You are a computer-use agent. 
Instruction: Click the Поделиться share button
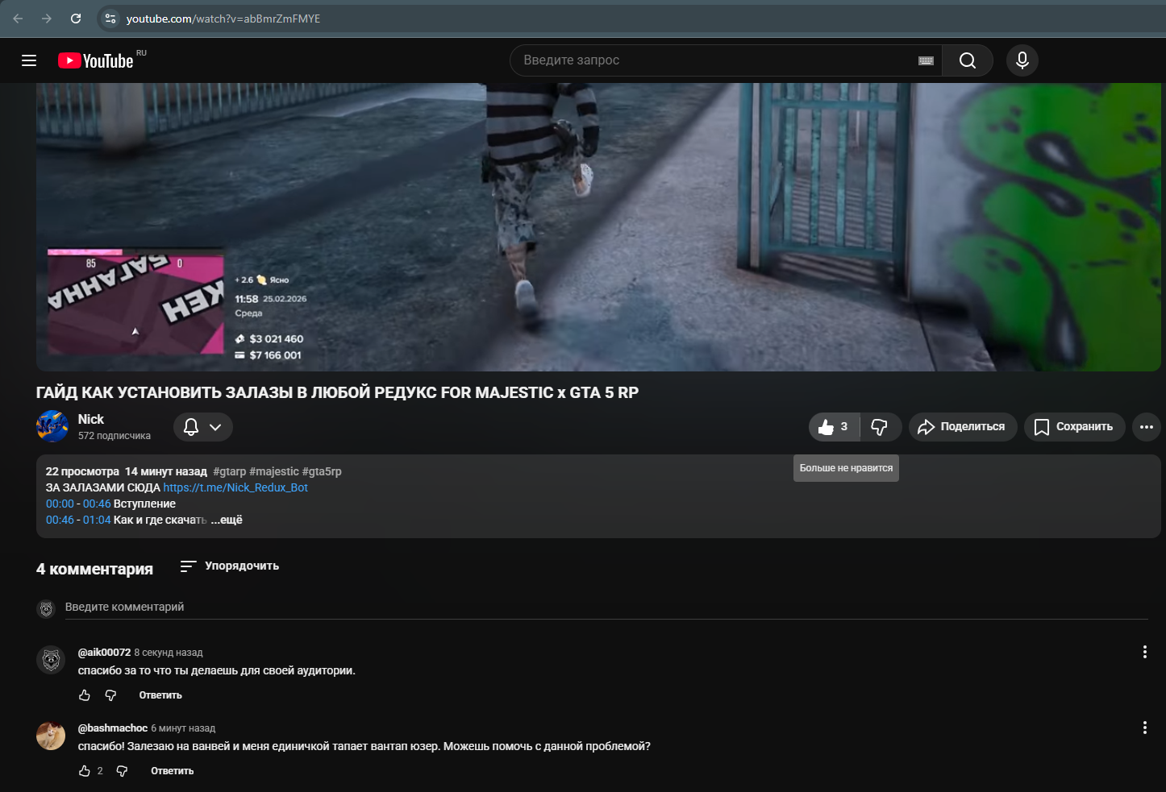[x=962, y=427]
